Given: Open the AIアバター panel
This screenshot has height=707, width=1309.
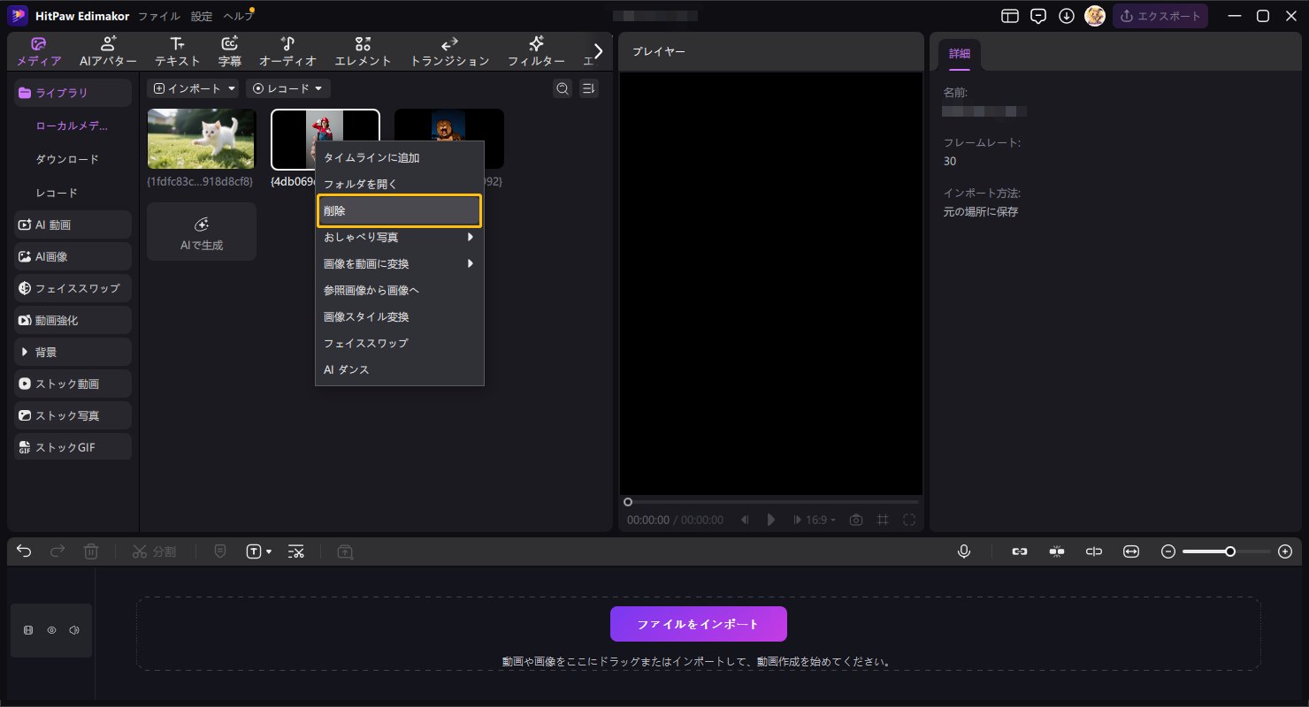Looking at the screenshot, I should 108,50.
